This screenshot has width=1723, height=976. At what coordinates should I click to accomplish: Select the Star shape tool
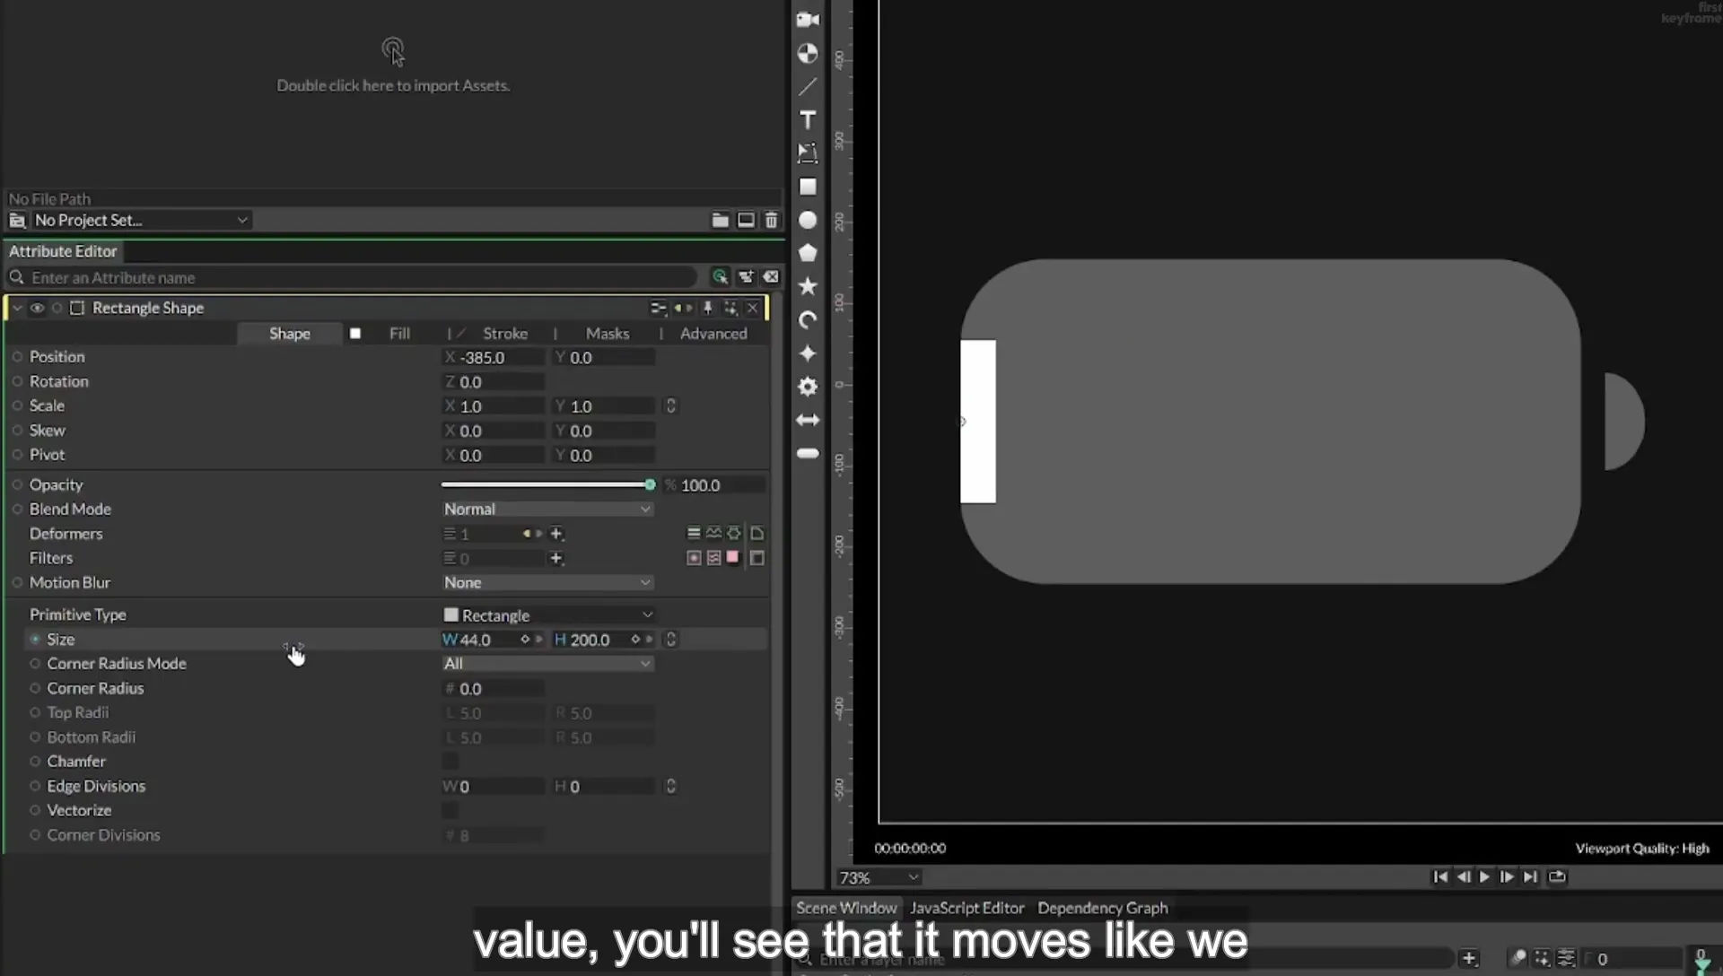pyautogui.click(x=808, y=286)
